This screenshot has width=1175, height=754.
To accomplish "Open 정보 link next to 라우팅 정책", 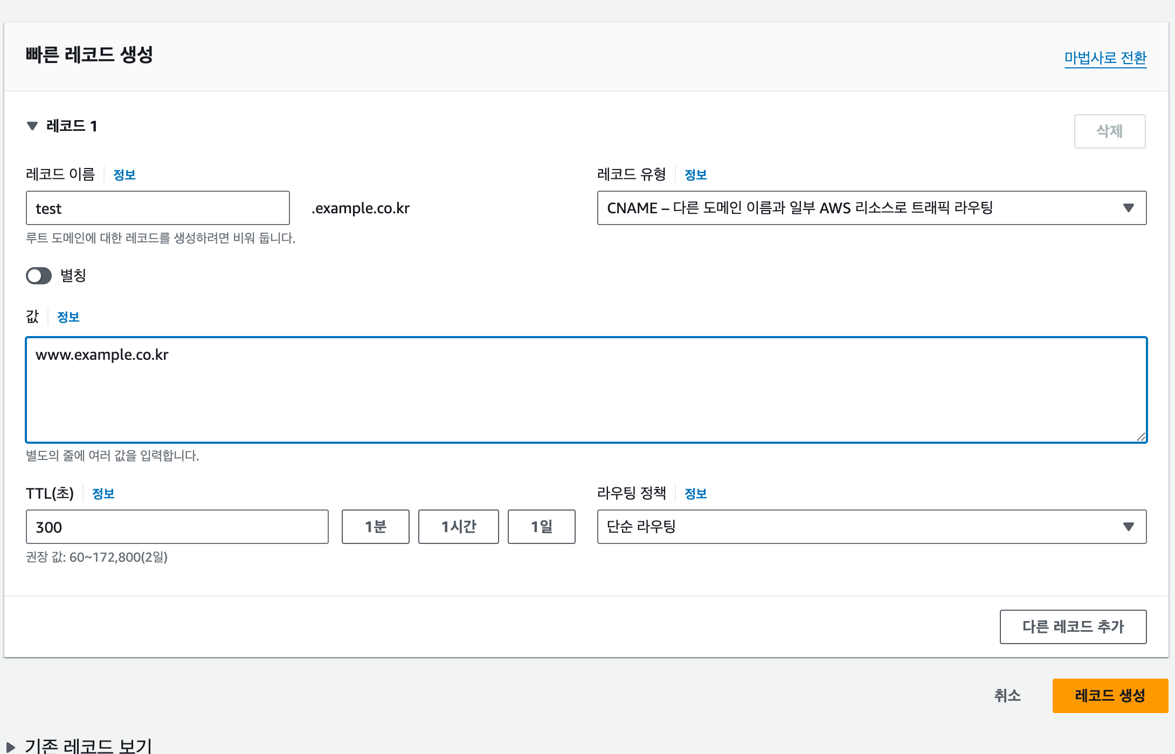I will tap(696, 493).
